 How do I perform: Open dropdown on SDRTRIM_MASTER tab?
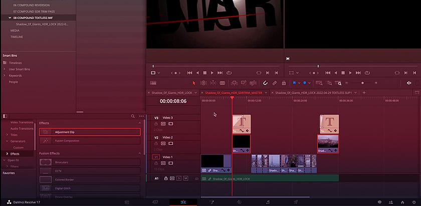point(266,92)
